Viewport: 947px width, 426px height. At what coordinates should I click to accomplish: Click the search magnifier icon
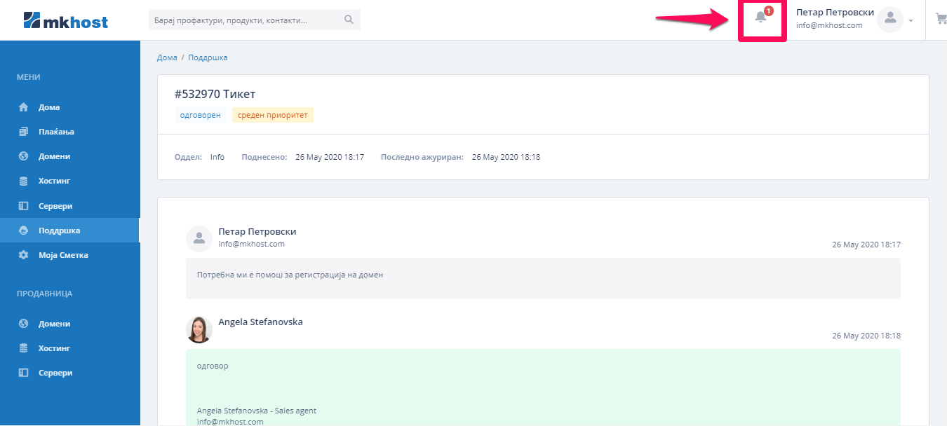349,20
